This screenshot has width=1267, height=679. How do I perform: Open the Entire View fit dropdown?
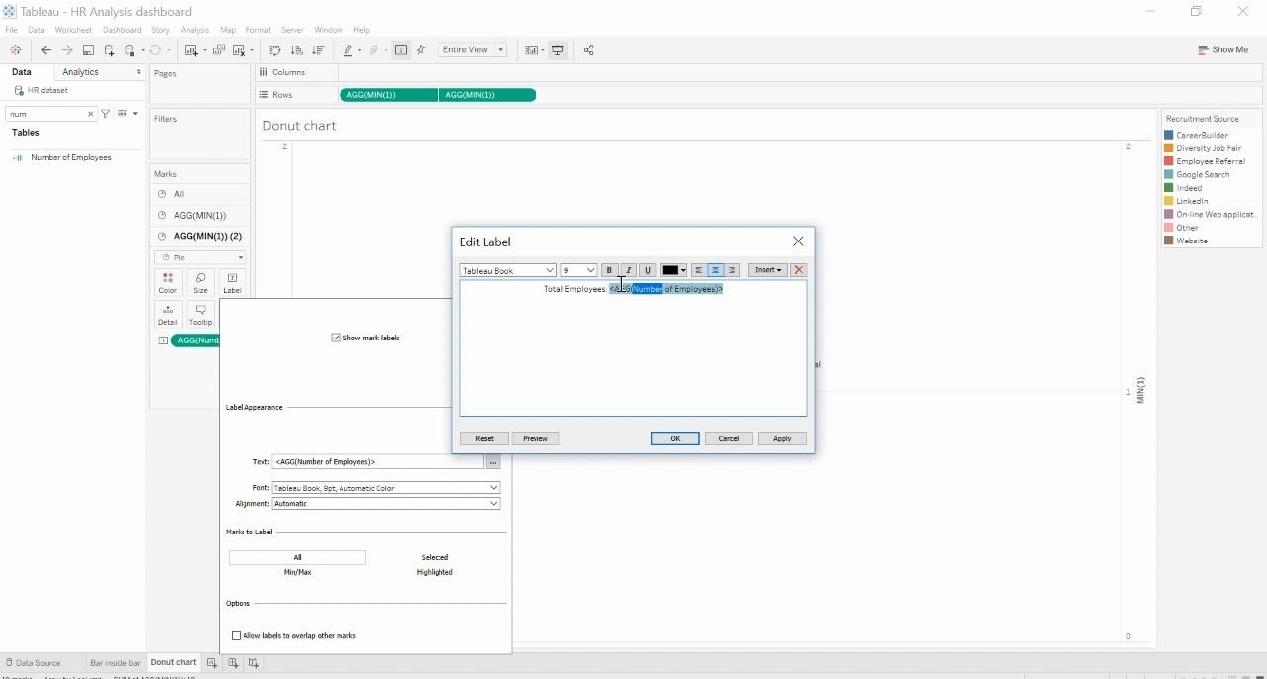pyautogui.click(x=473, y=49)
